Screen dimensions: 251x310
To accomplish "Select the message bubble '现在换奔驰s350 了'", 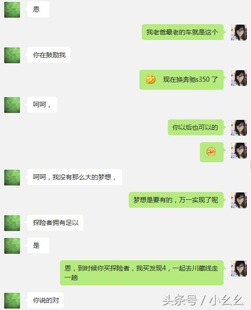I will point(181,79).
